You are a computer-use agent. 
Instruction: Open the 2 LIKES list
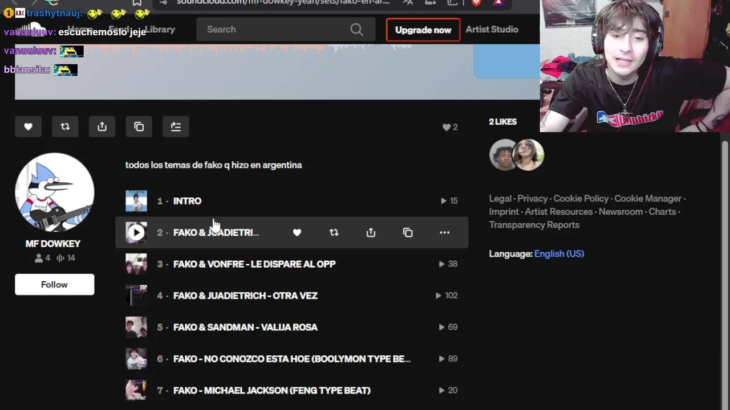[x=502, y=122]
